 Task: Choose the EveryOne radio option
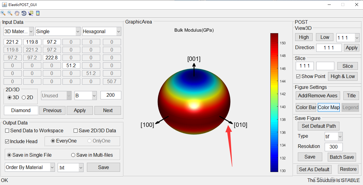[53, 141]
